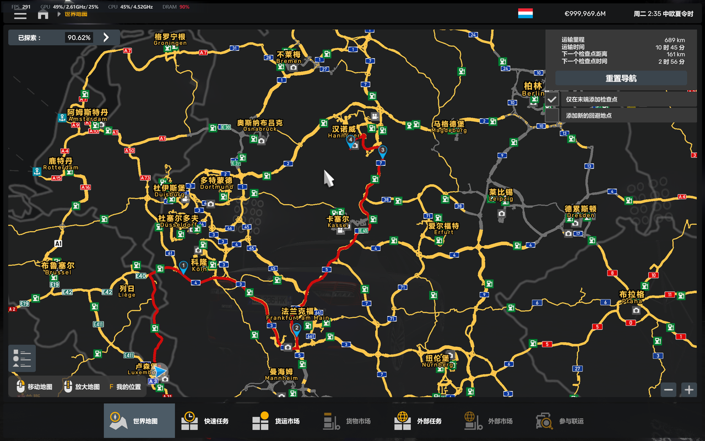Zoom out with the minus button
Viewport: 705px width, 441px height.
669,390
